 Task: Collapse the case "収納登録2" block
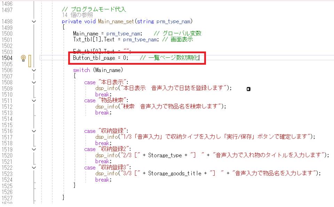[x=34, y=149]
